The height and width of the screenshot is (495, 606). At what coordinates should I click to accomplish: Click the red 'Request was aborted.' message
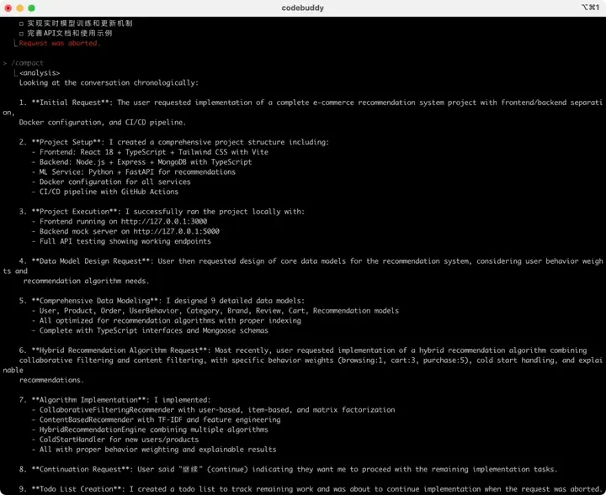(60, 43)
